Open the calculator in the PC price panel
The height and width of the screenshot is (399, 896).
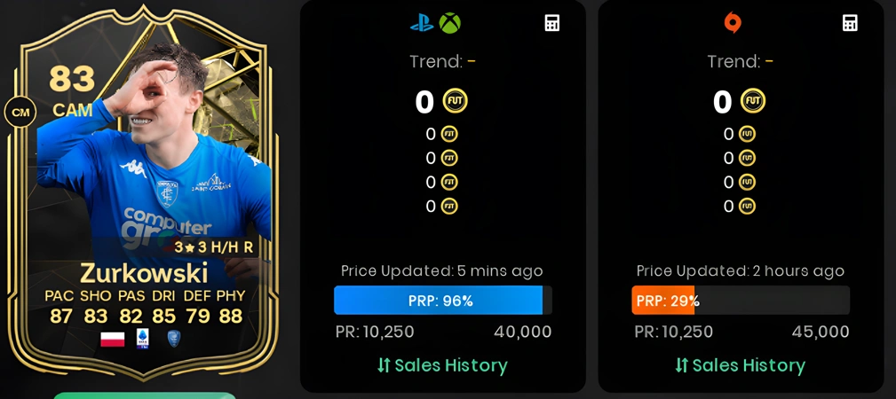(851, 23)
